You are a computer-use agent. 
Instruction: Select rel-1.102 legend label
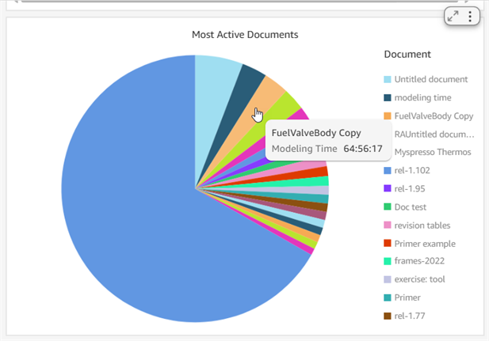412,170
